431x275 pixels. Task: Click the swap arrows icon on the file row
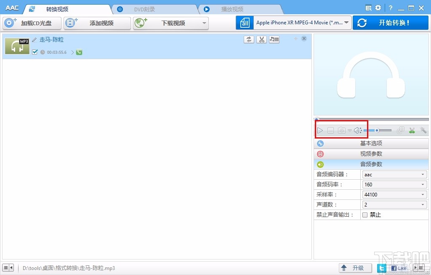tap(249, 39)
